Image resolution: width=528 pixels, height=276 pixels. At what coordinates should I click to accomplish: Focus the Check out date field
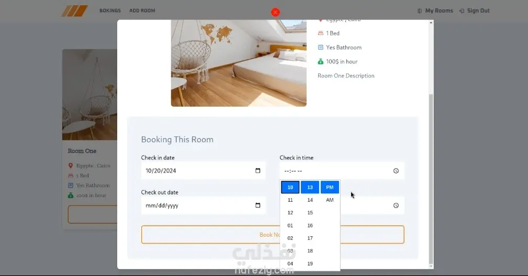click(x=204, y=205)
